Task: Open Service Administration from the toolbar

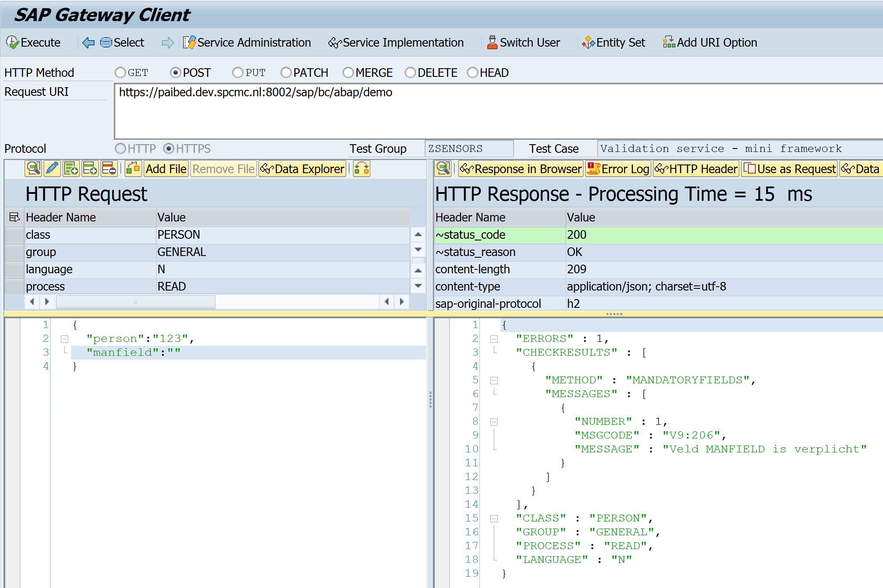Action: (x=247, y=42)
